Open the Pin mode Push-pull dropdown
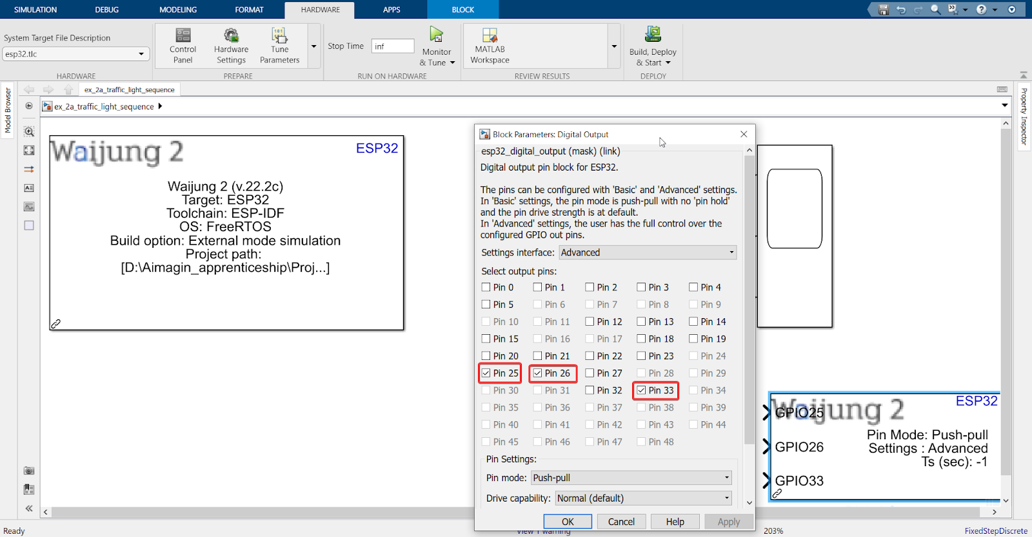1032x537 pixels. (631, 478)
